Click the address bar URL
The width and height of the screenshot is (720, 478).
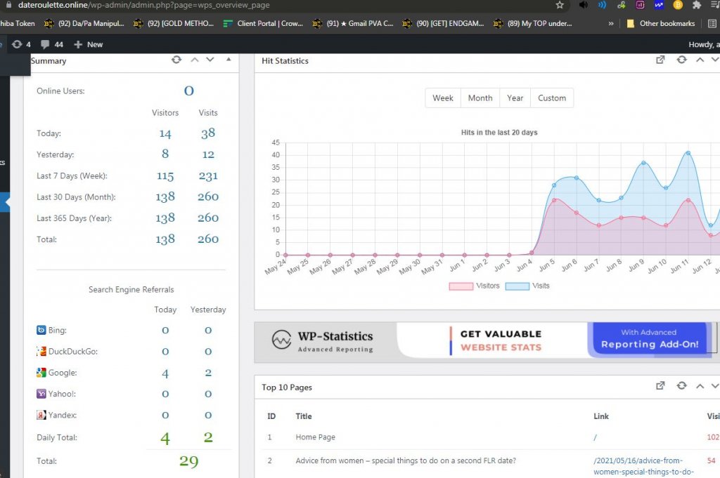click(143, 5)
